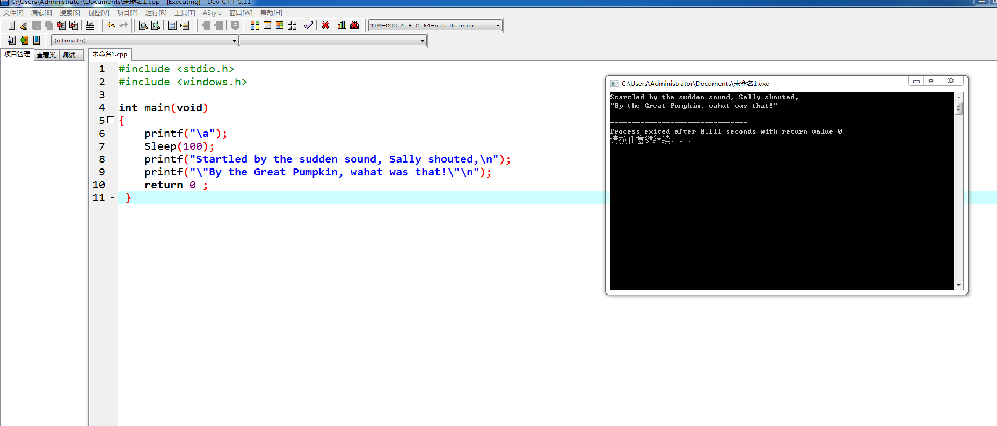997x426 pixels.
Task: Create a new source file from toolbar
Action: click(11, 25)
